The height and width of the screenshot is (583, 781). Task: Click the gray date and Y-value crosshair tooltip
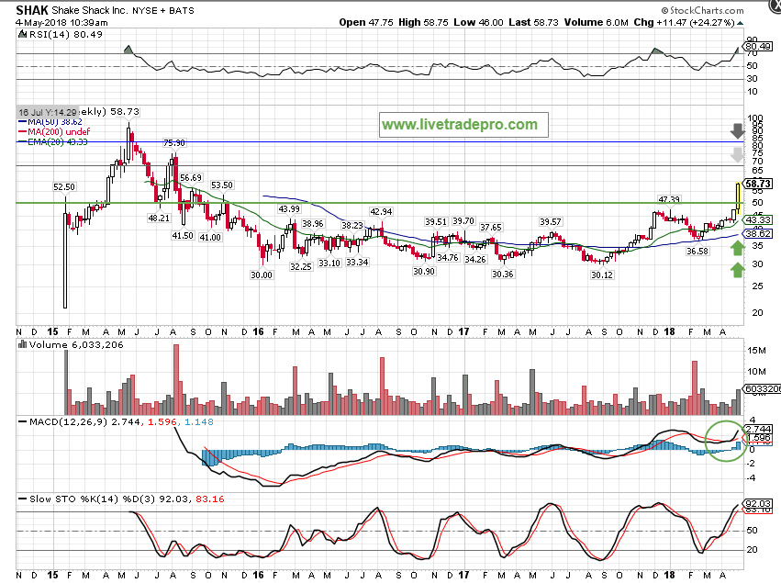[x=48, y=109]
